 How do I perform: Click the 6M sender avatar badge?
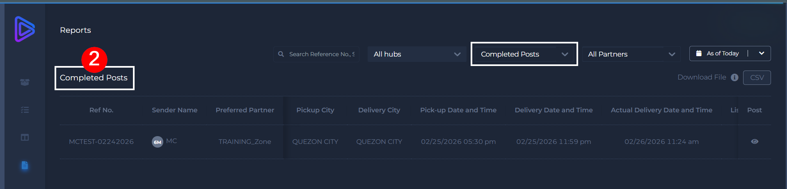point(158,142)
